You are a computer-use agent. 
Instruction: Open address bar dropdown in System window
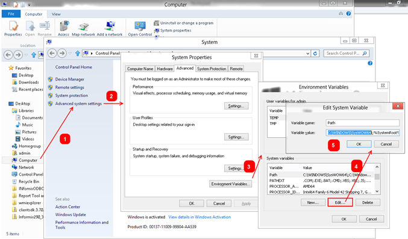coord(308,54)
